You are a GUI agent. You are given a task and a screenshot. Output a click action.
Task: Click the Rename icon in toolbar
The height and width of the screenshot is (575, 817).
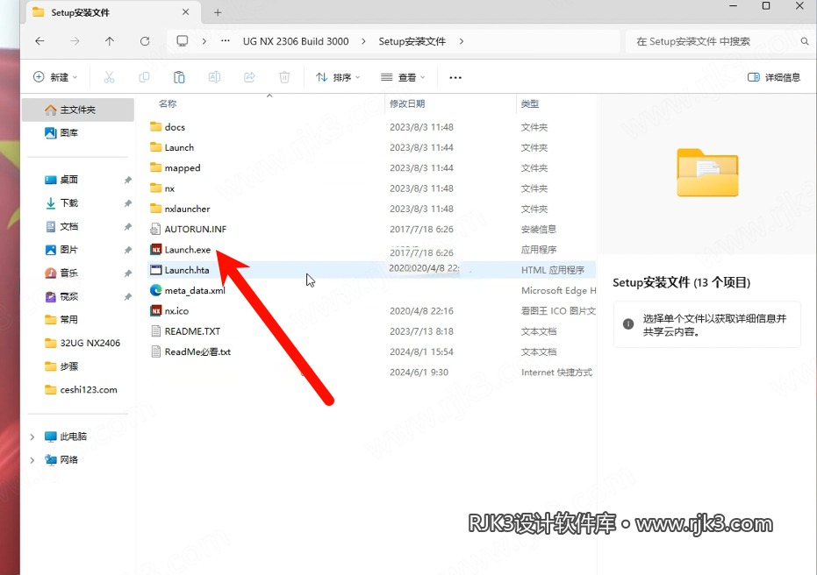pos(214,77)
